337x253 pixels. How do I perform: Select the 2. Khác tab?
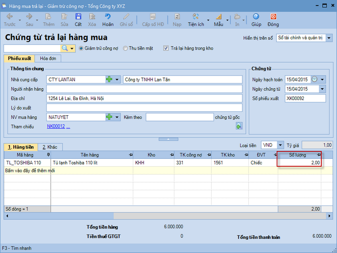[50, 147]
